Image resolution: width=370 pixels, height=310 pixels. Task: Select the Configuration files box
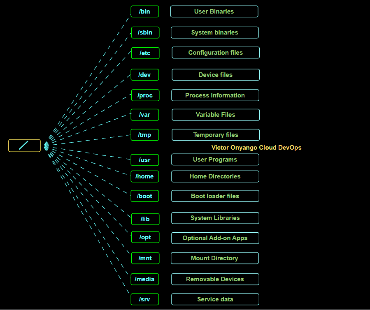click(x=215, y=53)
